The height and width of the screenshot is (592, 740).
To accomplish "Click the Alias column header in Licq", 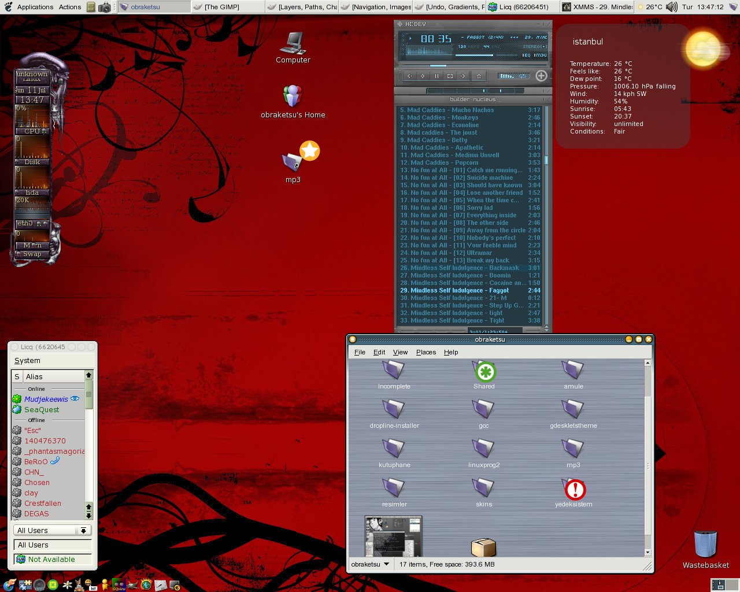I will pos(53,376).
